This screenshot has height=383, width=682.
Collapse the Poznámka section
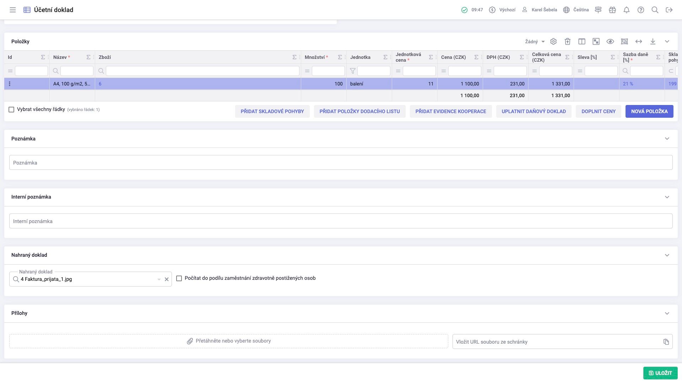[667, 139]
